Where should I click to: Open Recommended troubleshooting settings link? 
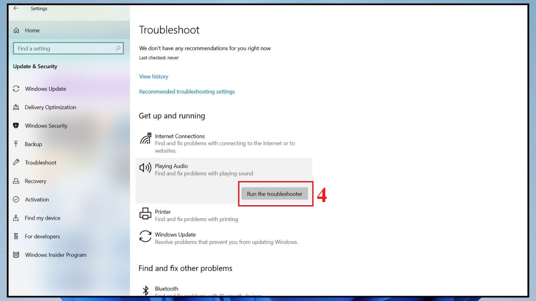click(187, 91)
